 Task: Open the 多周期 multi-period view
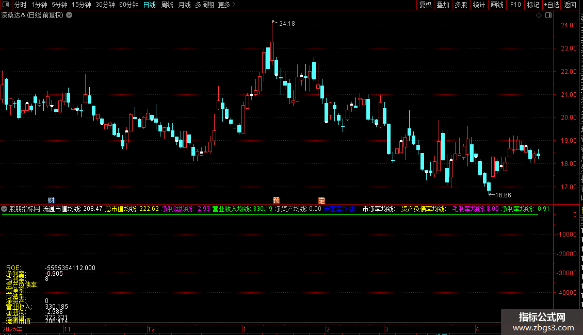204,5
